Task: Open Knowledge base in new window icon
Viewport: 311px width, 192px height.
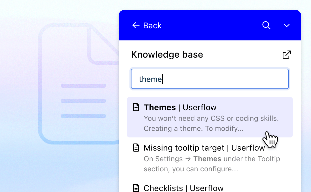Action: coord(286,55)
